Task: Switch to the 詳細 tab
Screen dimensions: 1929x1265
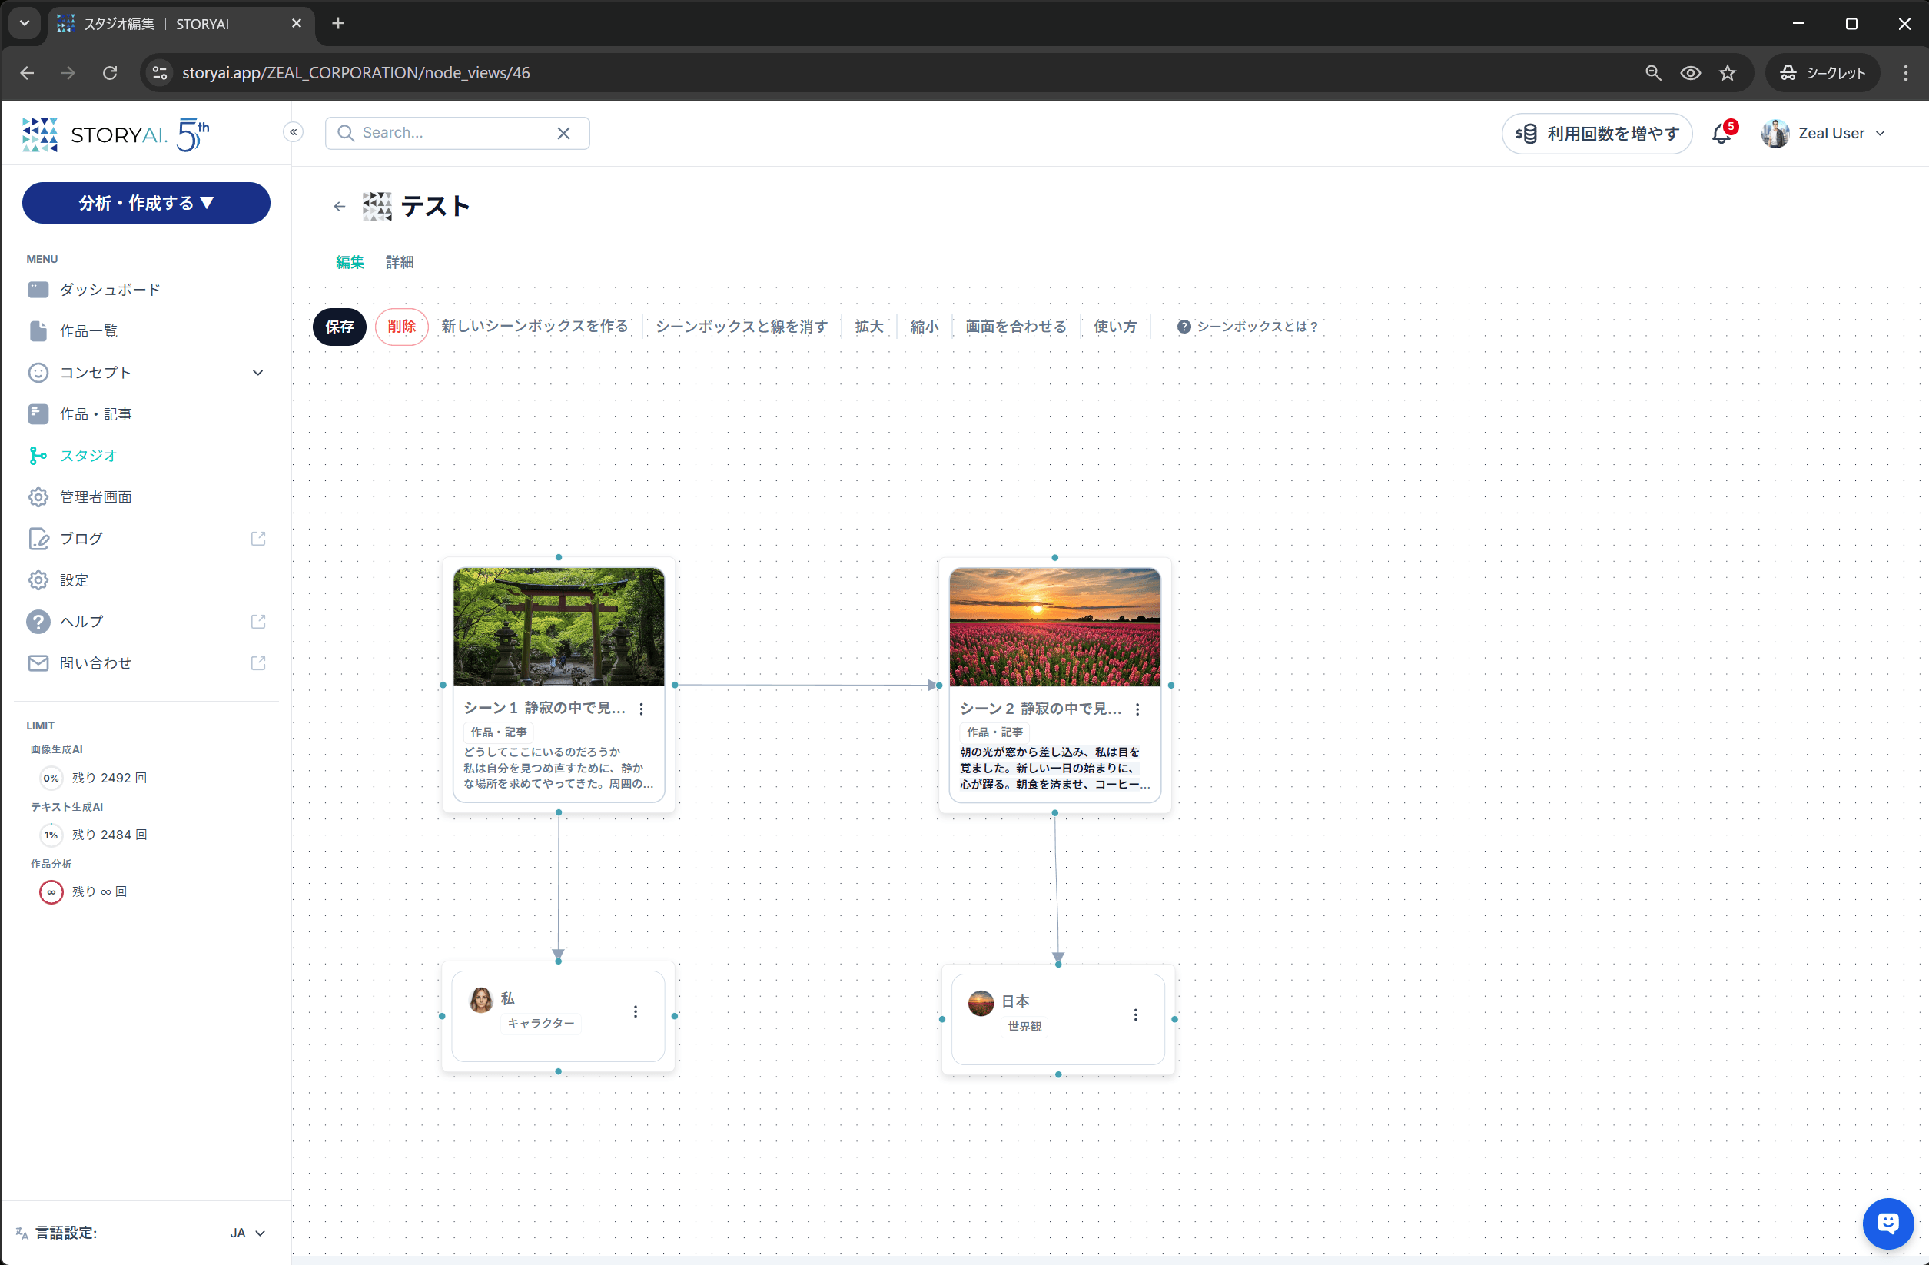Action: 400,263
